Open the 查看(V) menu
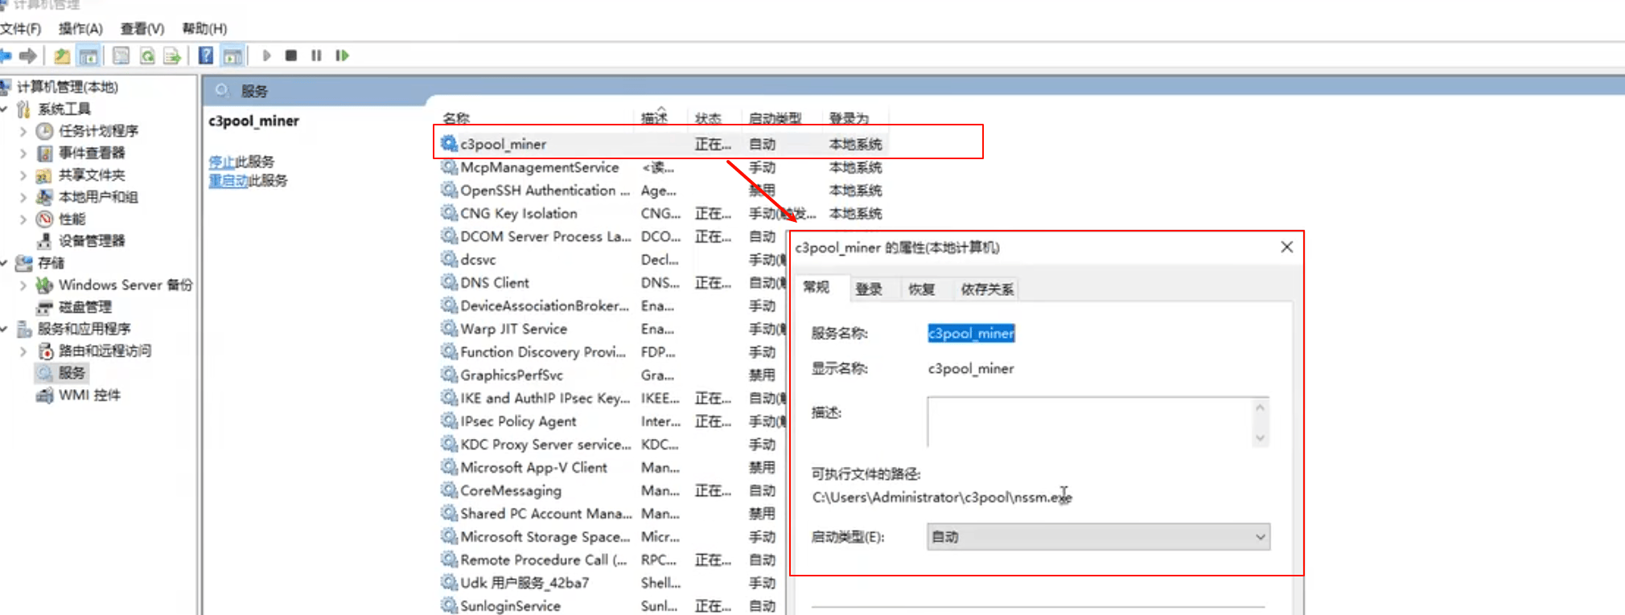The height and width of the screenshot is (615, 1625). [x=142, y=29]
